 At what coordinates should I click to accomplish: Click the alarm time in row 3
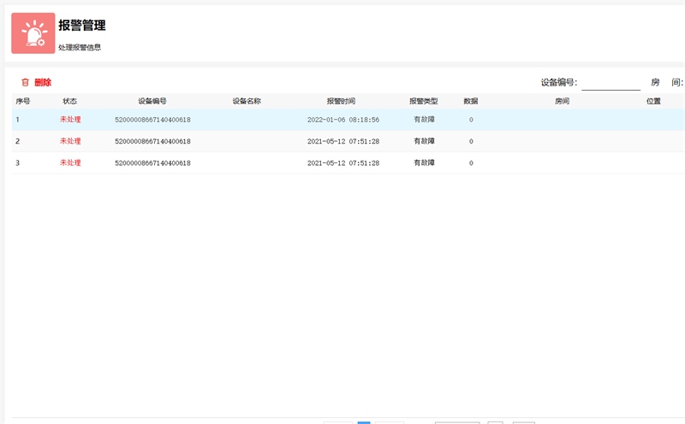coord(343,163)
